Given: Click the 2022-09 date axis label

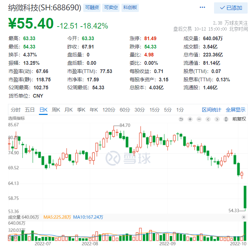Looking at the screenshot, I should [x=167, y=244].
